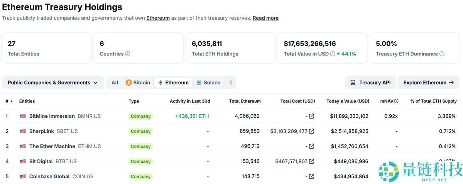Click the Type column header
Image resolution: width=463 pixels, height=184 pixels.
pos(134,101)
